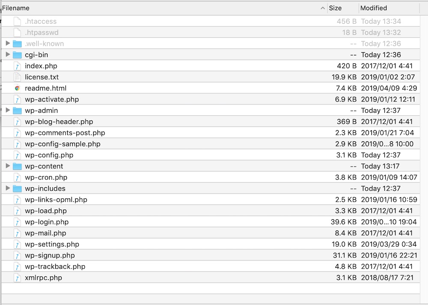
Task: Click the wp-cron.php file icon
Action: tap(17, 177)
